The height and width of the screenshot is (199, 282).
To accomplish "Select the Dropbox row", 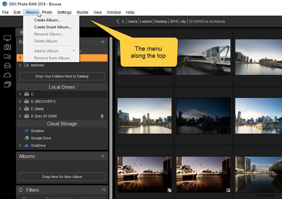I will pyautogui.click(x=62, y=131).
